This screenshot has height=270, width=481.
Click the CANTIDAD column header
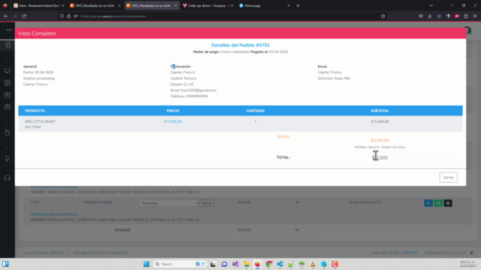[x=256, y=110]
